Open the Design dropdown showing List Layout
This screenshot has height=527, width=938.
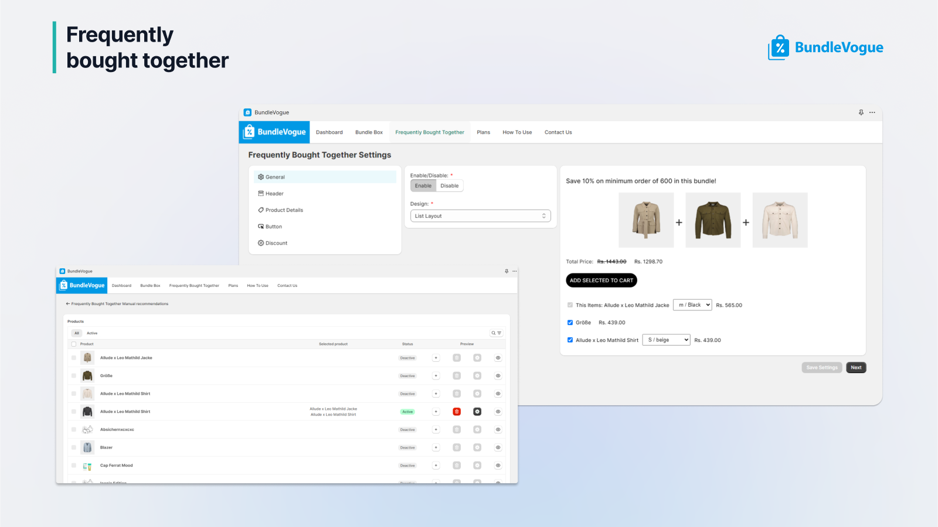point(480,216)
